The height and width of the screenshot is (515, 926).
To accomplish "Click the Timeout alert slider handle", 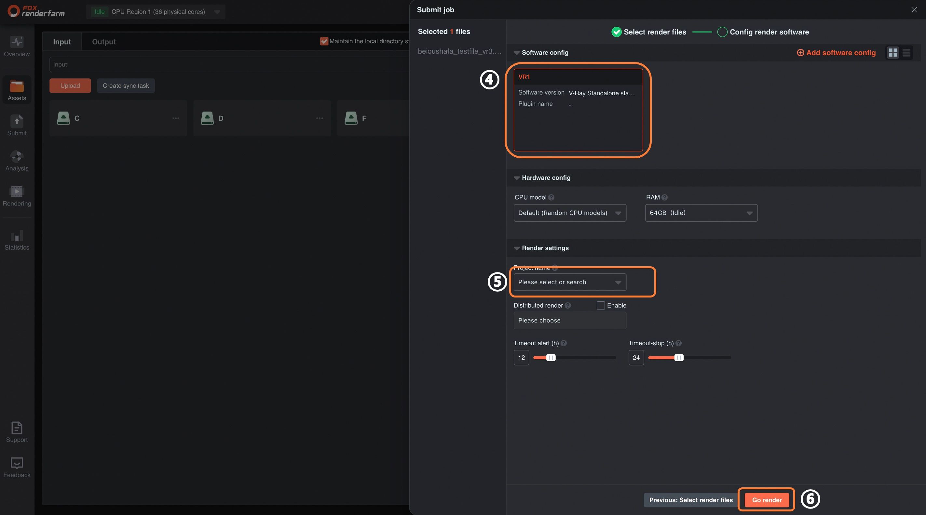I will tap(551, 358).
